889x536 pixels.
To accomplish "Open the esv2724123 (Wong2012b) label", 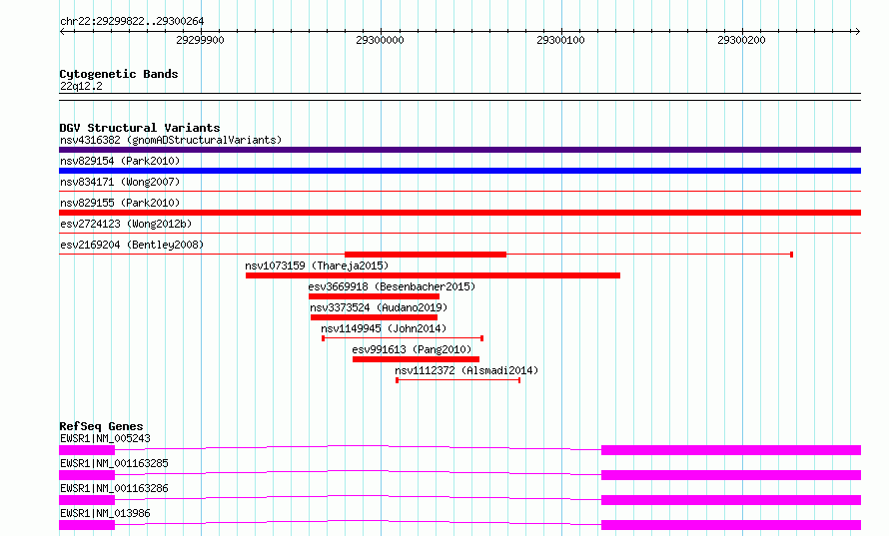I will 126,224.
